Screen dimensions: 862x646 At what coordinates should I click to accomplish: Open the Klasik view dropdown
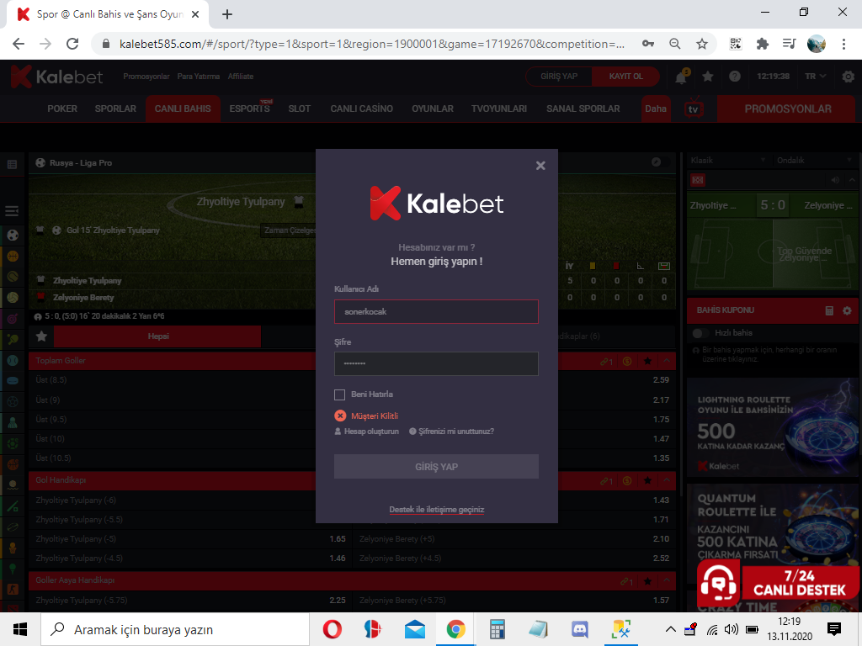728,161
